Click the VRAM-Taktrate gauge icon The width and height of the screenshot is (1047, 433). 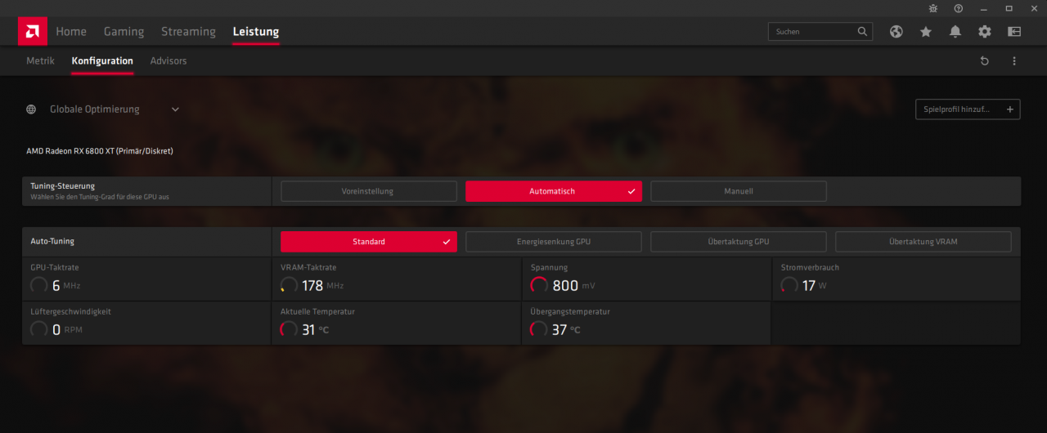(289, 285)
